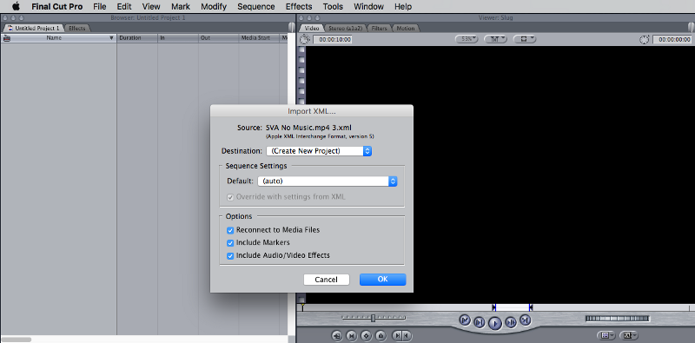
Task: Click the Match Frame button
Action: point(336,335)
